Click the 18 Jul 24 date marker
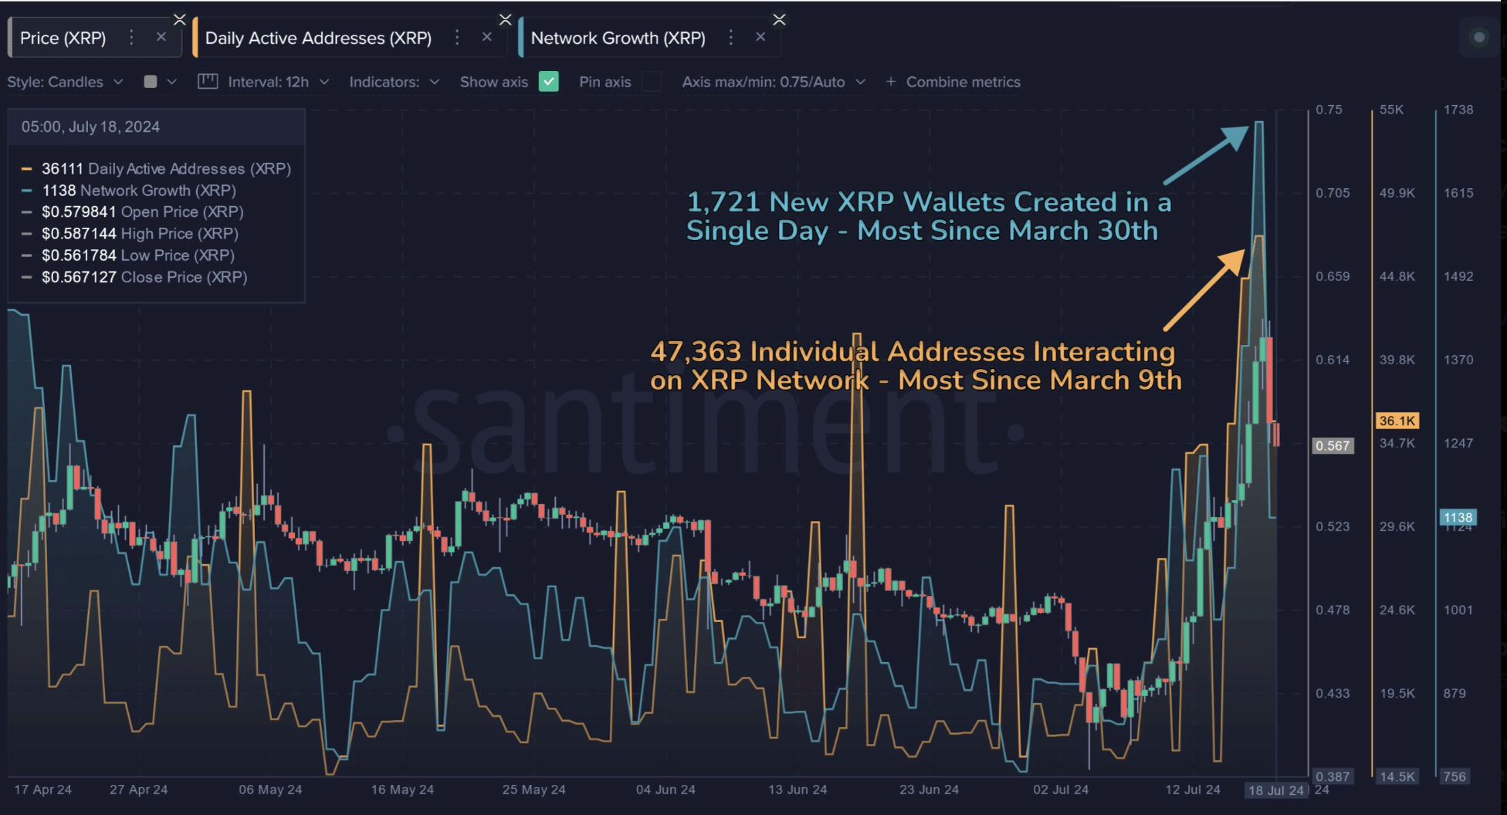Image resolution: width=1507 pixels, height=815 pixels. pyautogui.click(x=1275, y=790)
